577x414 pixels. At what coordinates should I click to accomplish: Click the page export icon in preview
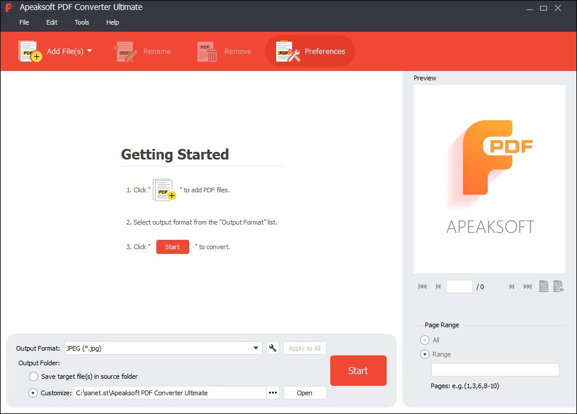click(558, 286)
